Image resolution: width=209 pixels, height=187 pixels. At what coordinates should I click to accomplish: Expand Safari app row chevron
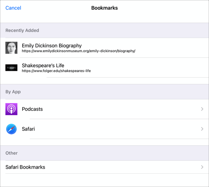point(202,129)
